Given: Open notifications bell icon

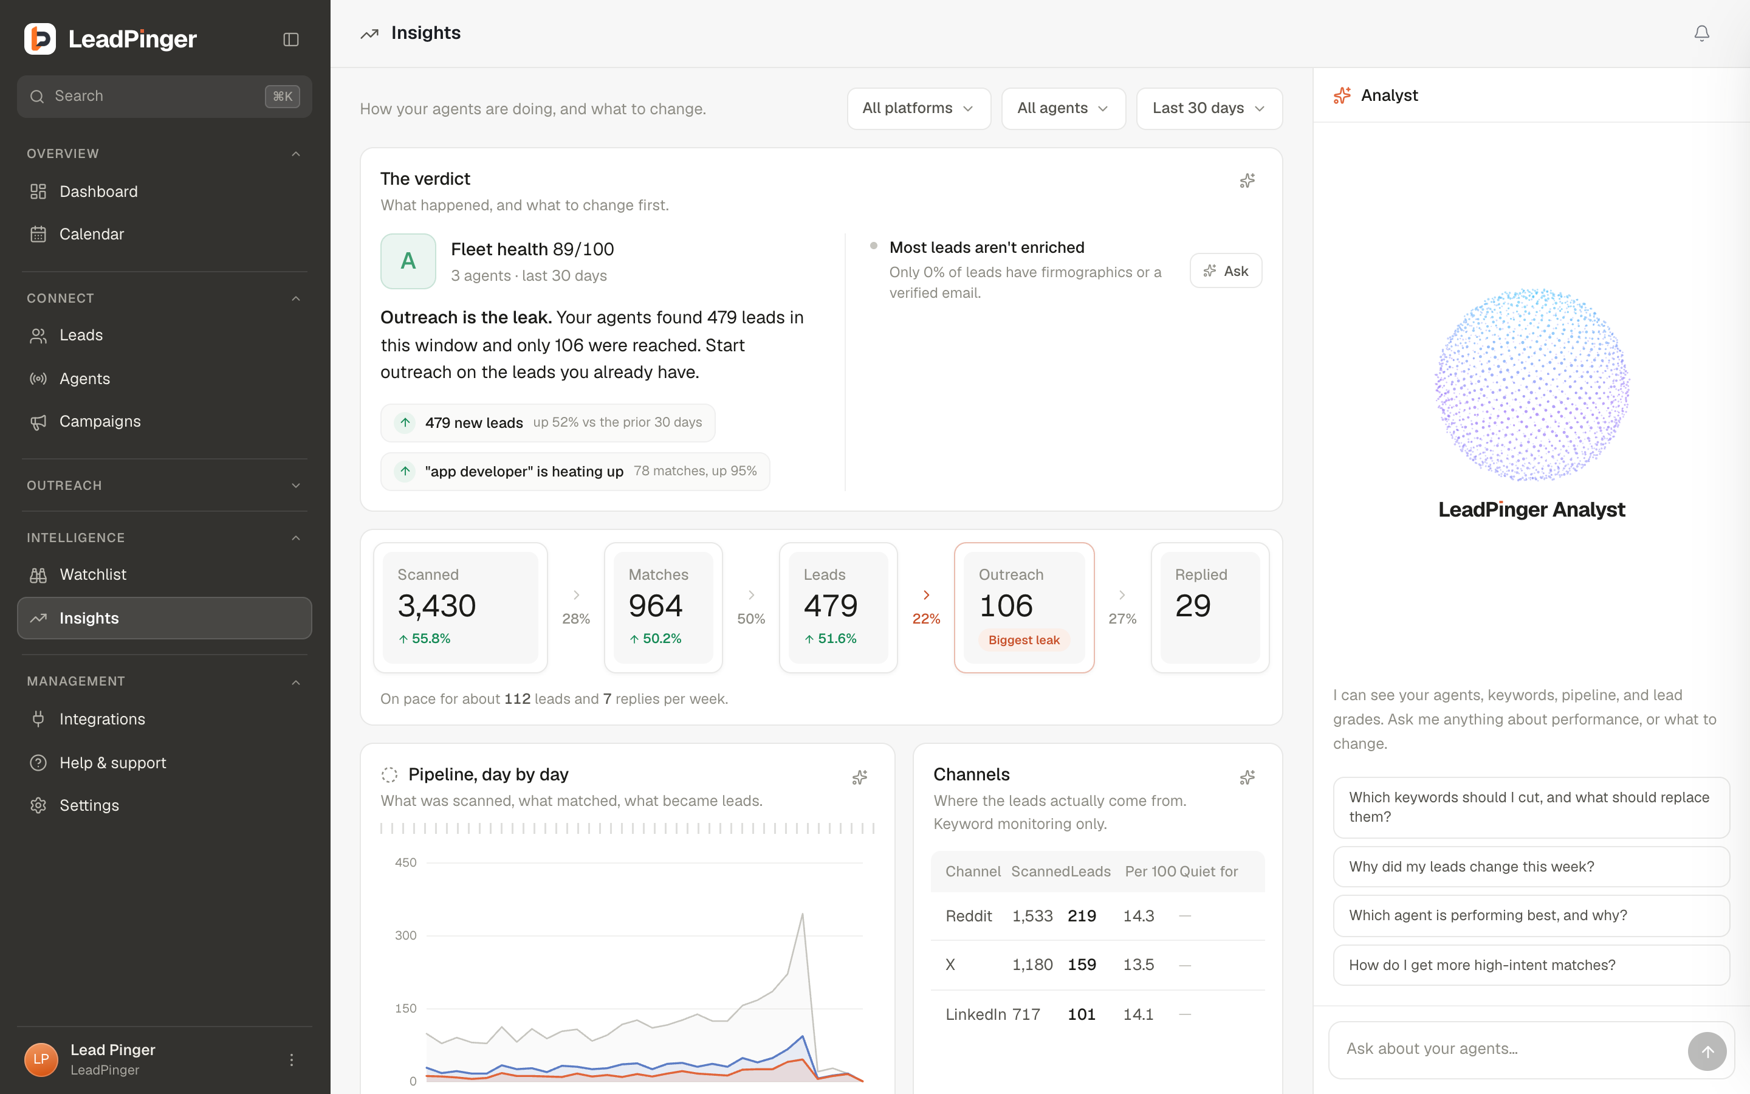Looking at the screenshot, I should pos(1701,33).
